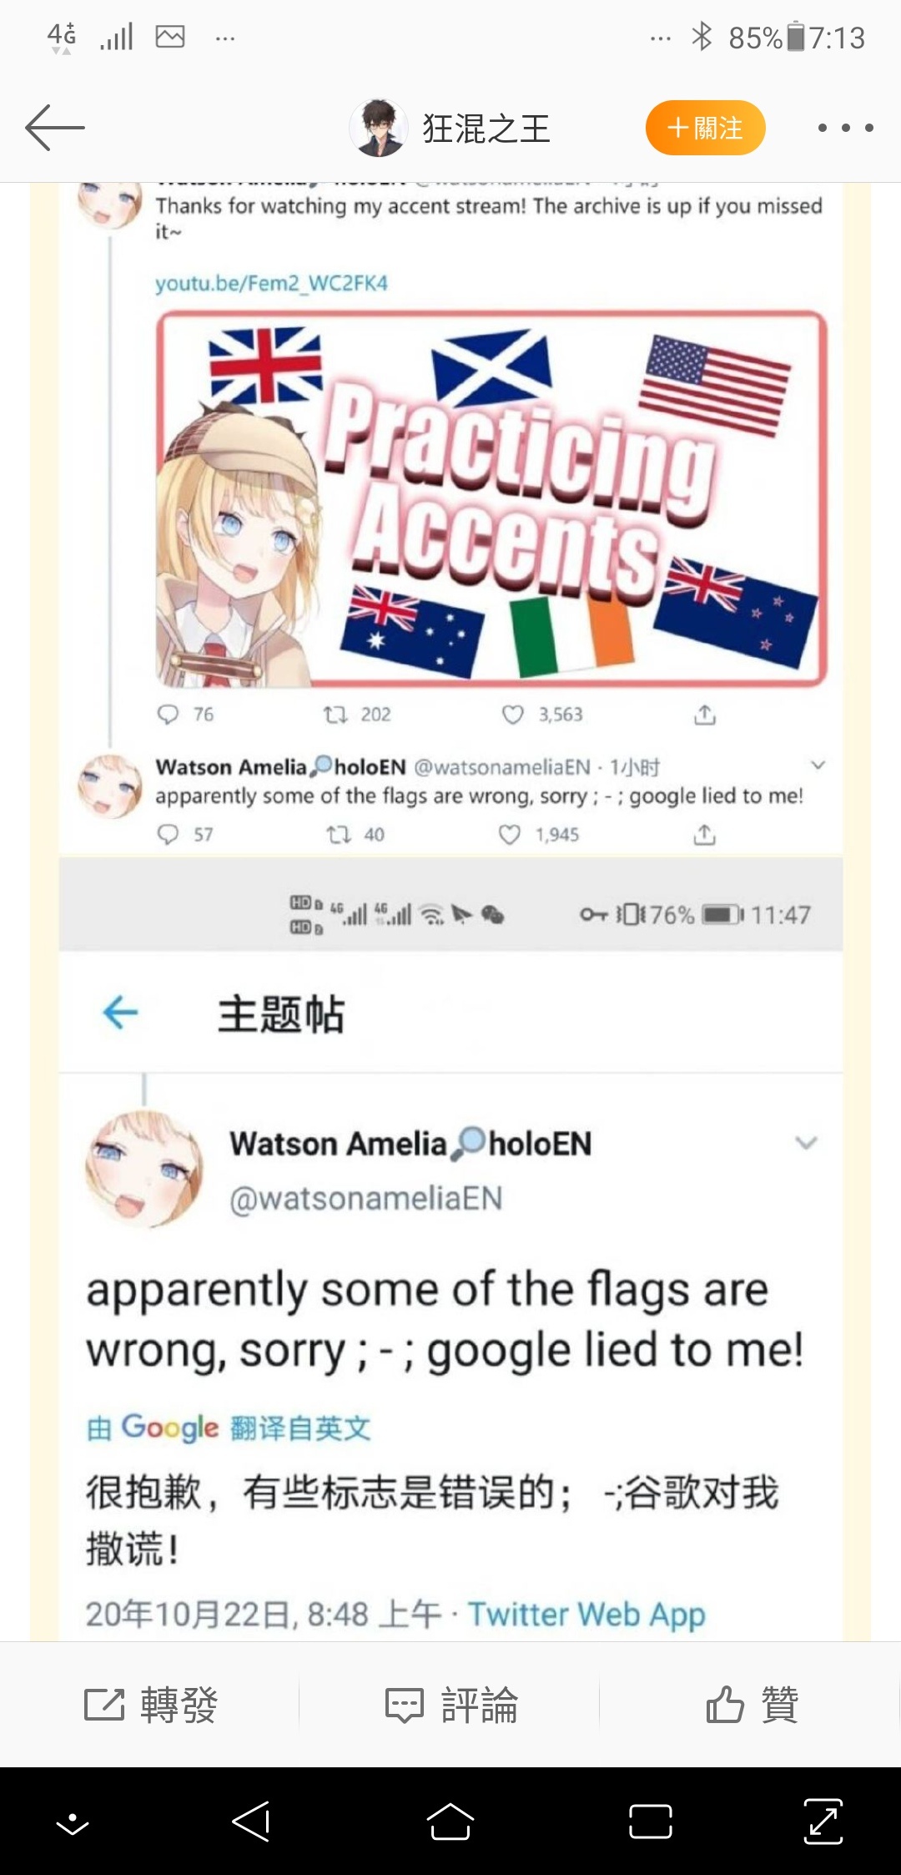Screen dimensions: 901x1875
Task: Tap the blue back arrow beside 主题帖
Action: (x=120, y=1013)
